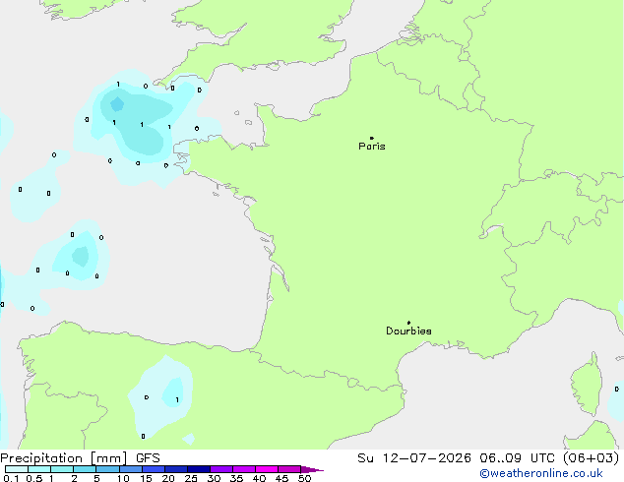The width and height of the screenshot is (624, 482).
Task: Select the 35–40 mm legend color swatch
Action: click(x=244, y=469)
